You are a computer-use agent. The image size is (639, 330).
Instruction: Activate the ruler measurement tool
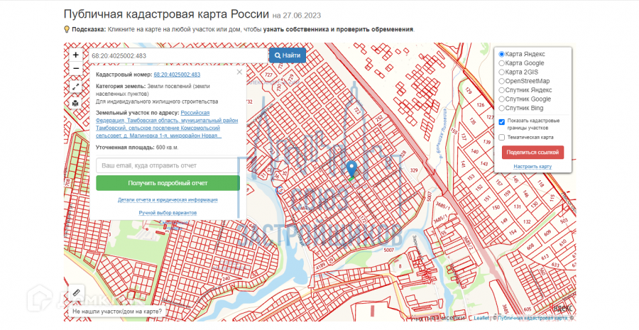point(76,292)
